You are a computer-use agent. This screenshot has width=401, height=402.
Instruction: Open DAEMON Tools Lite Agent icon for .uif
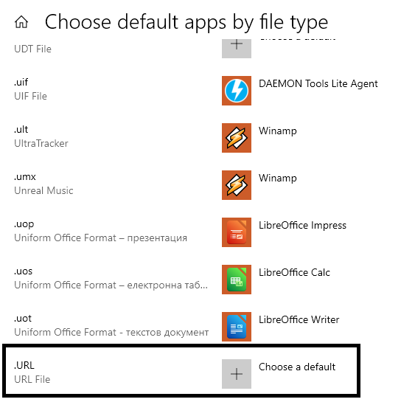[x=236, y=91]
